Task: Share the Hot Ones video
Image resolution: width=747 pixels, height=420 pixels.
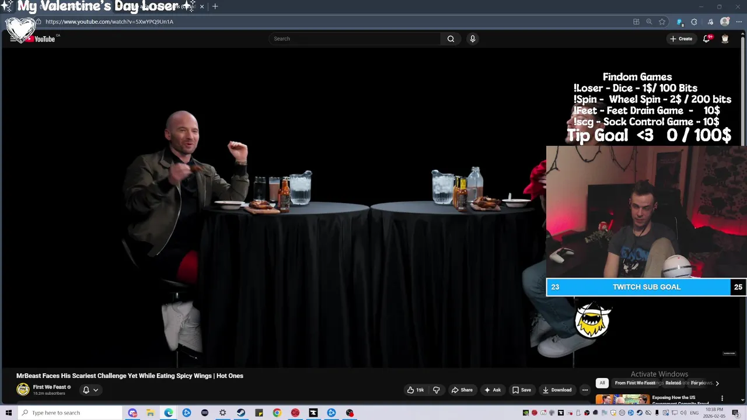Action: (x=462, y=390)
